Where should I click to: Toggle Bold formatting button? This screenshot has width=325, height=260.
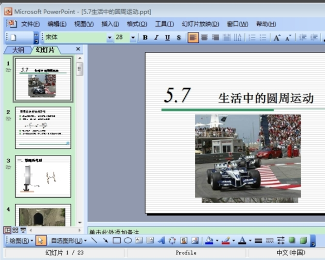click(145, 37)
